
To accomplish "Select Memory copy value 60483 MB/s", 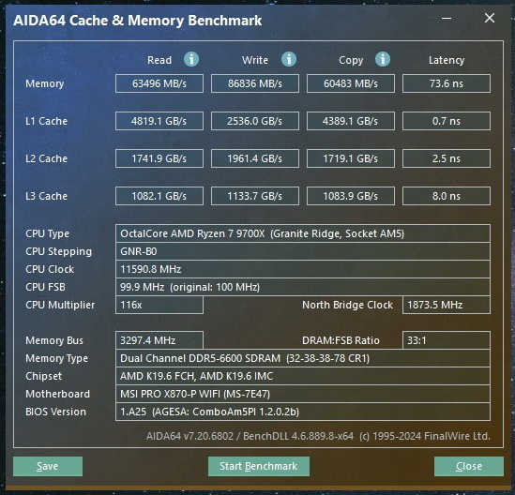I will pos(351,83).
